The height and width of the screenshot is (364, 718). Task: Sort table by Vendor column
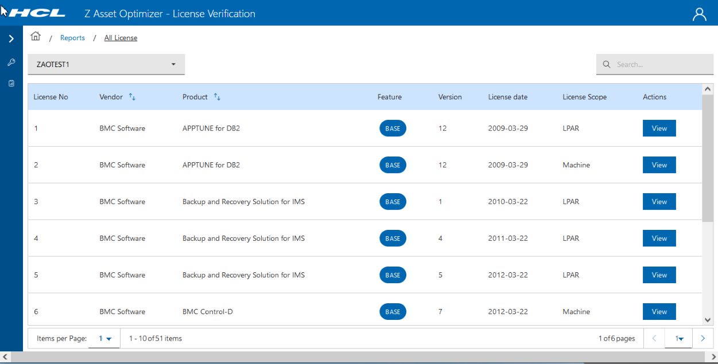pos(132,97)
